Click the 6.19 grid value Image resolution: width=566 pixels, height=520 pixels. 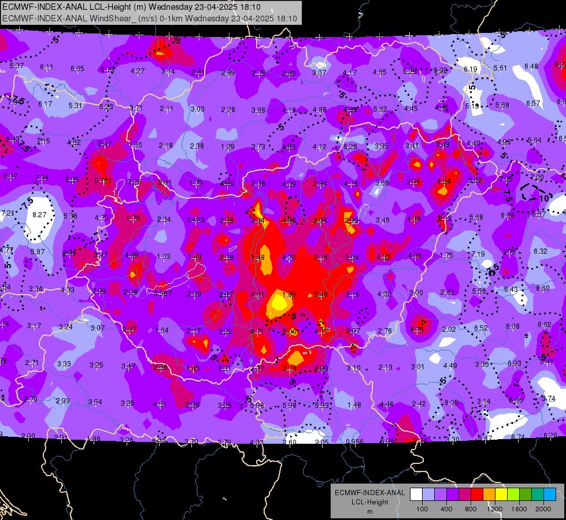471,69
